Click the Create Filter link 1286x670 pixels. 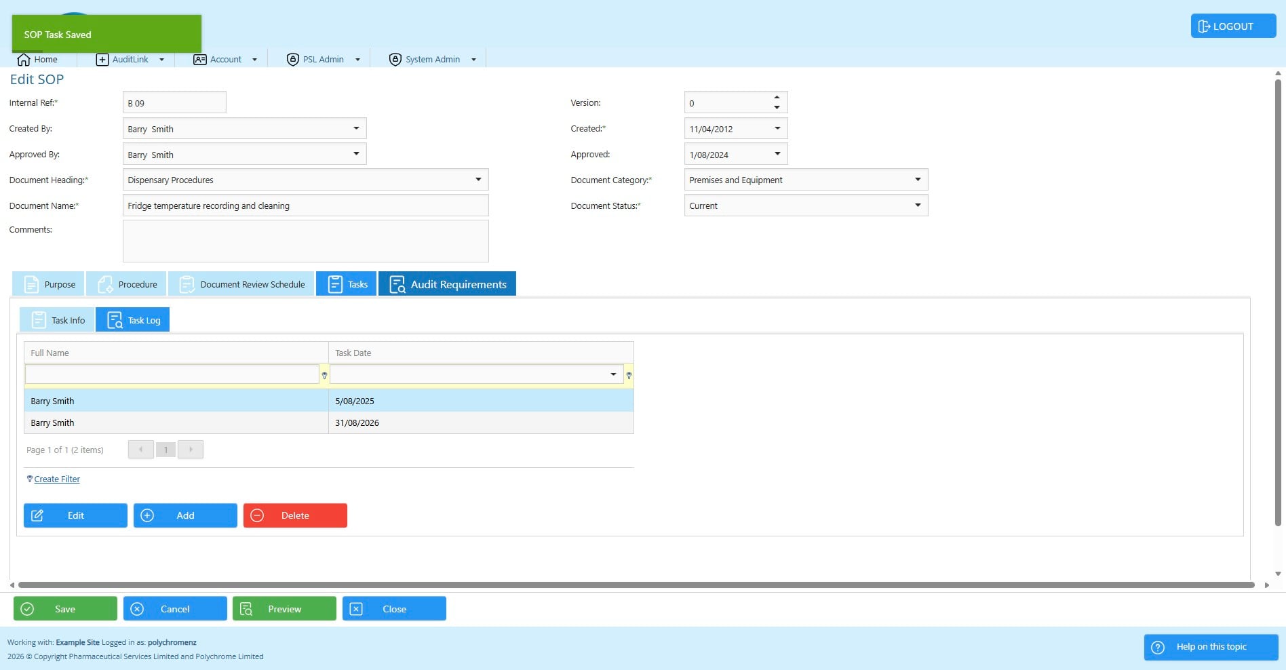57,479
